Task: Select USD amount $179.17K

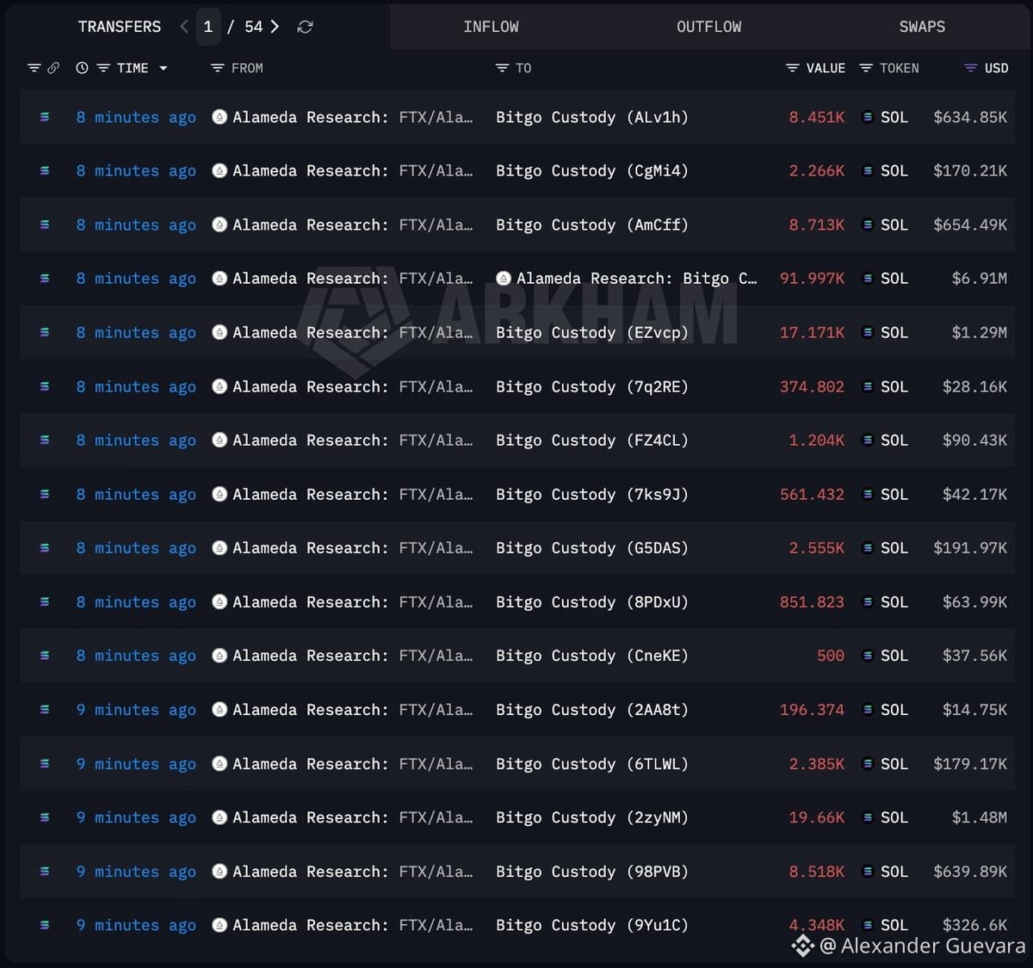Action: [x=970, y=763]
